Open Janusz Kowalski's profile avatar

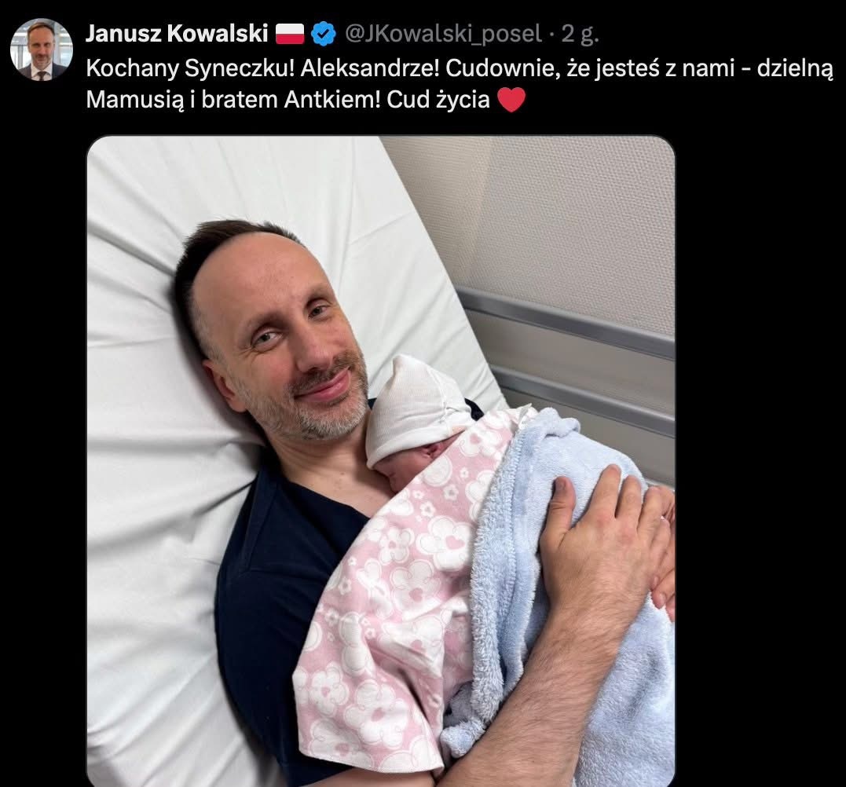click(x=42, y=49)
